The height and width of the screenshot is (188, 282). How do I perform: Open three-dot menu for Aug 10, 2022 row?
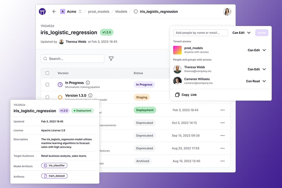click(222, 161)
